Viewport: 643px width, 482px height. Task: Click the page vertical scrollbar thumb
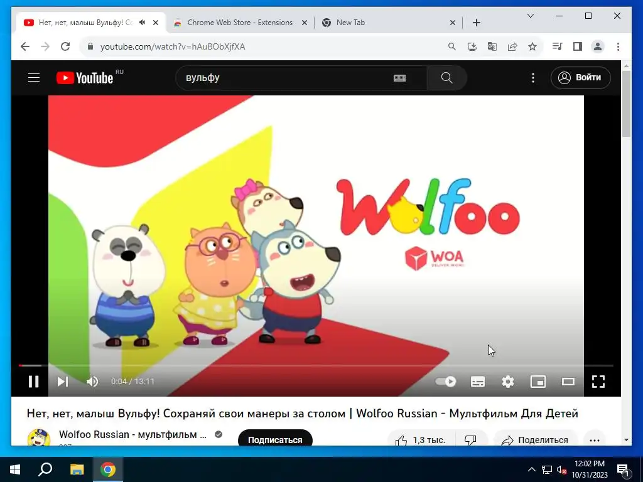click(626, 104)
